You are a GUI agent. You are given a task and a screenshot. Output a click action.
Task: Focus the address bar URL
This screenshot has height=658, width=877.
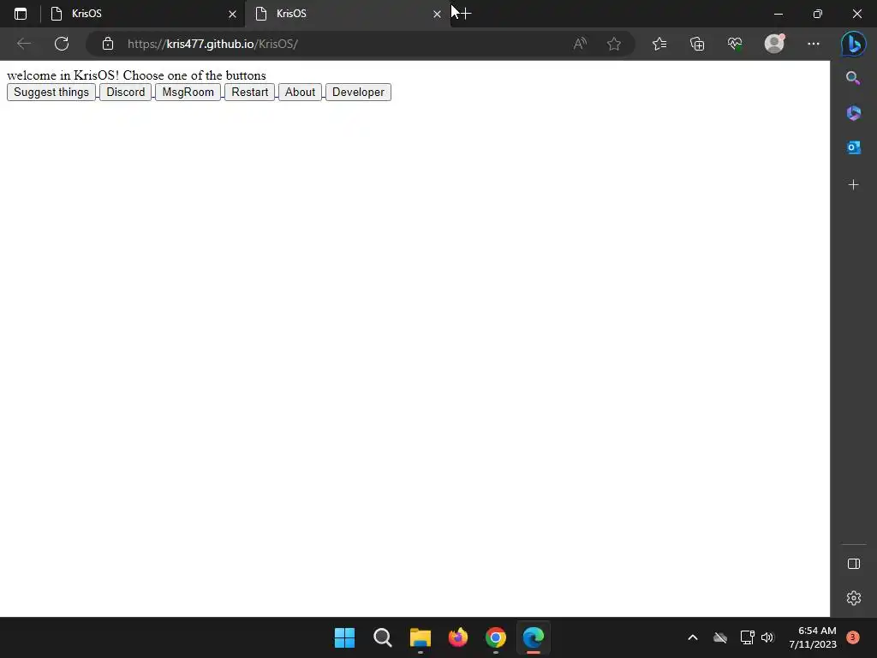[212, 44]
